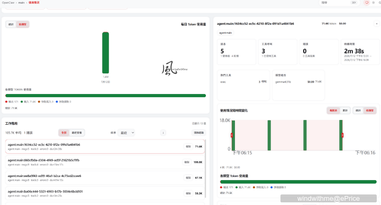This screenshot has height=205, width=381.
Task: Click the red 輸出 171 legend dot, daily token panel
Action: click(x=6, y=101)
